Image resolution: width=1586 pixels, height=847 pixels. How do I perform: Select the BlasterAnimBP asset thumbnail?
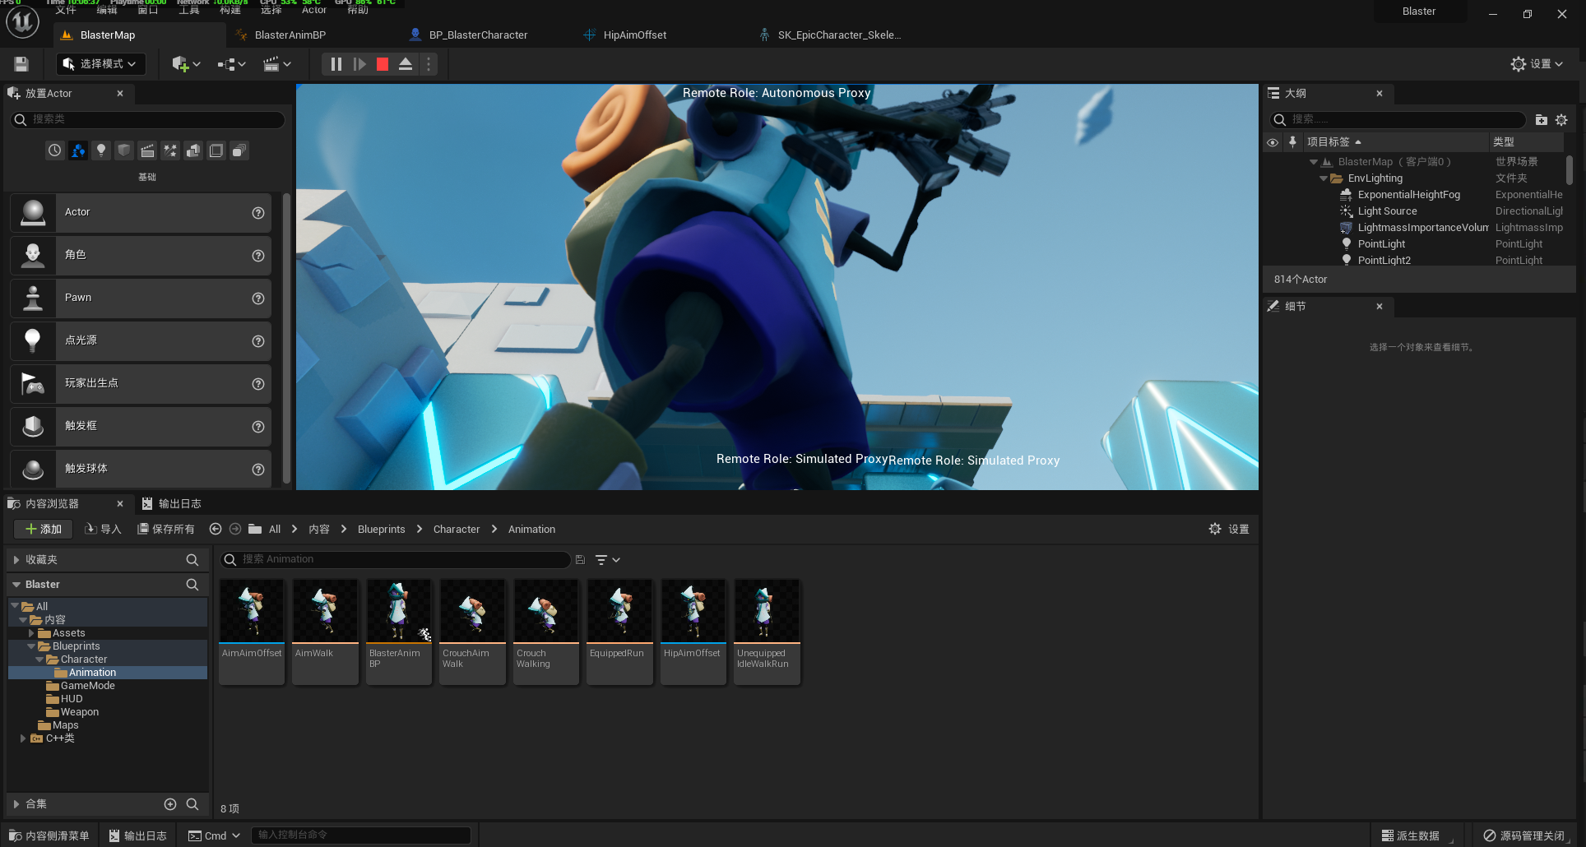tap(399, 632)
